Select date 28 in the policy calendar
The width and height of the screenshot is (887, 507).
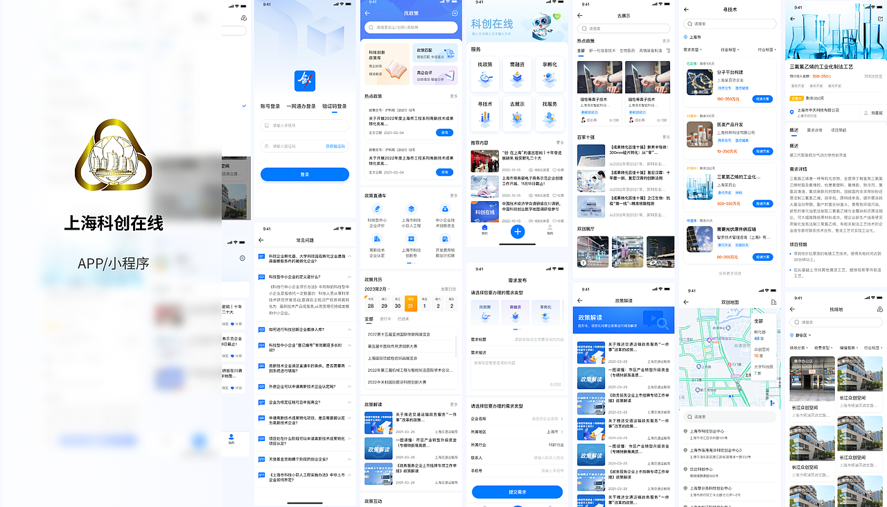tap(371, 303)
